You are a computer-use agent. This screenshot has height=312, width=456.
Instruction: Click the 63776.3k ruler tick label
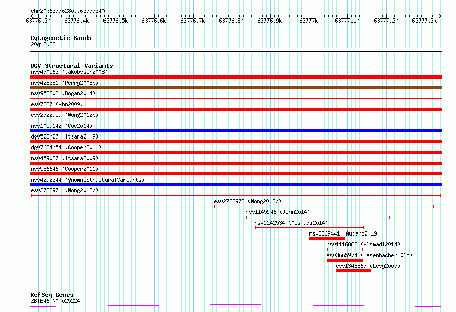pos(38,21)
